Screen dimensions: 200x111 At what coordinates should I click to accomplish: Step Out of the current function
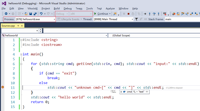[159, 14]
